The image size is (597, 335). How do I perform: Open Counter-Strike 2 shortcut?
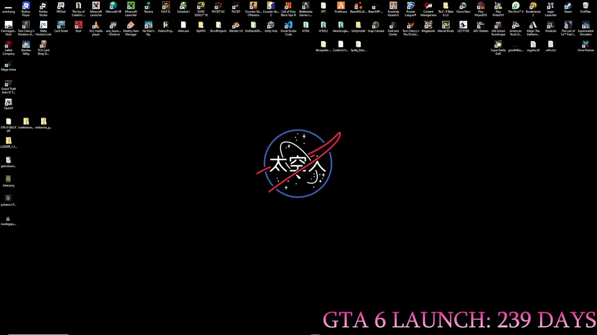click(271, 9)
